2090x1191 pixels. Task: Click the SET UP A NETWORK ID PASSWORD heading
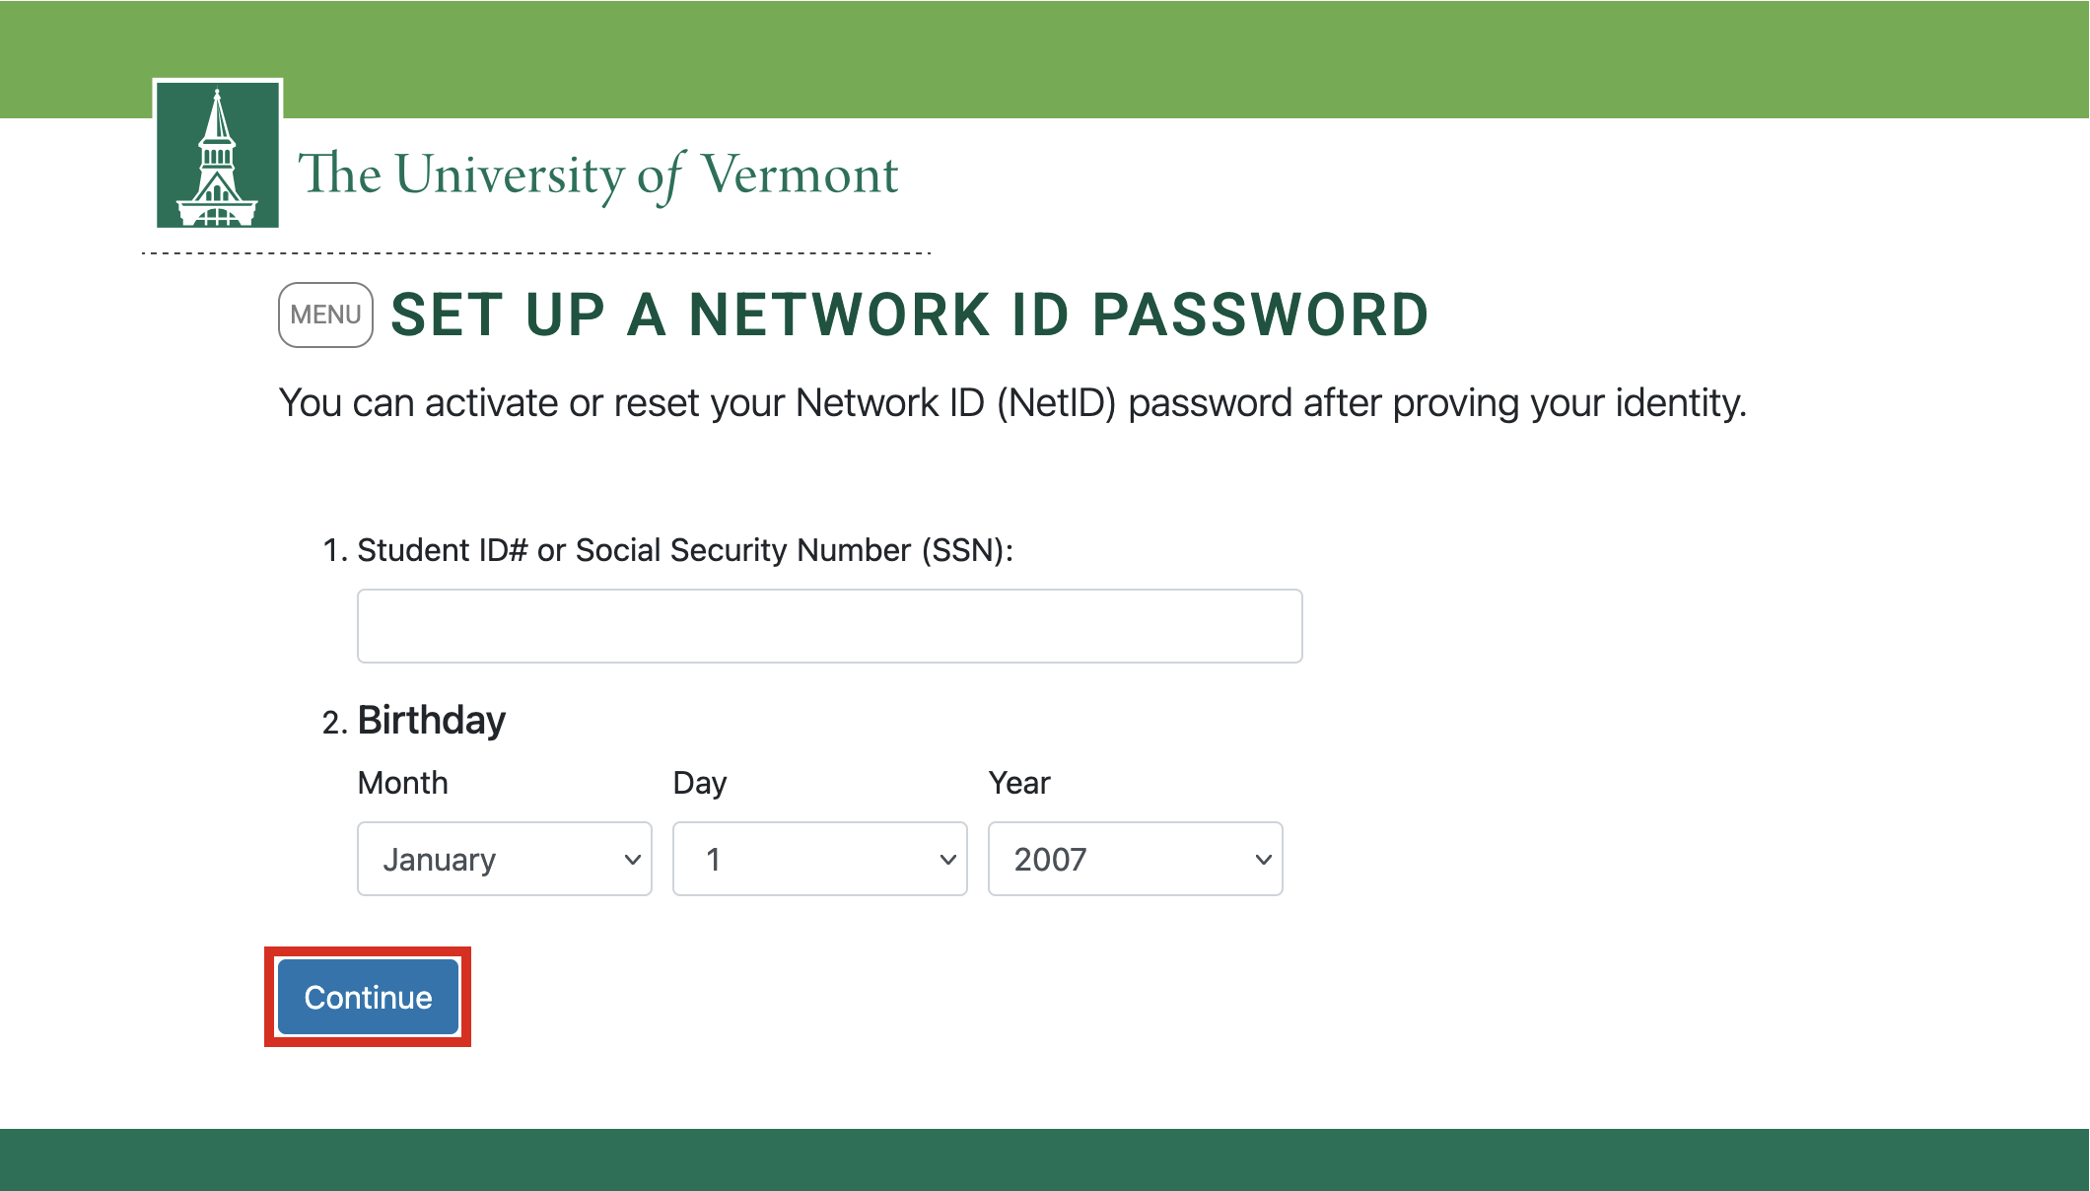[907, 314]
